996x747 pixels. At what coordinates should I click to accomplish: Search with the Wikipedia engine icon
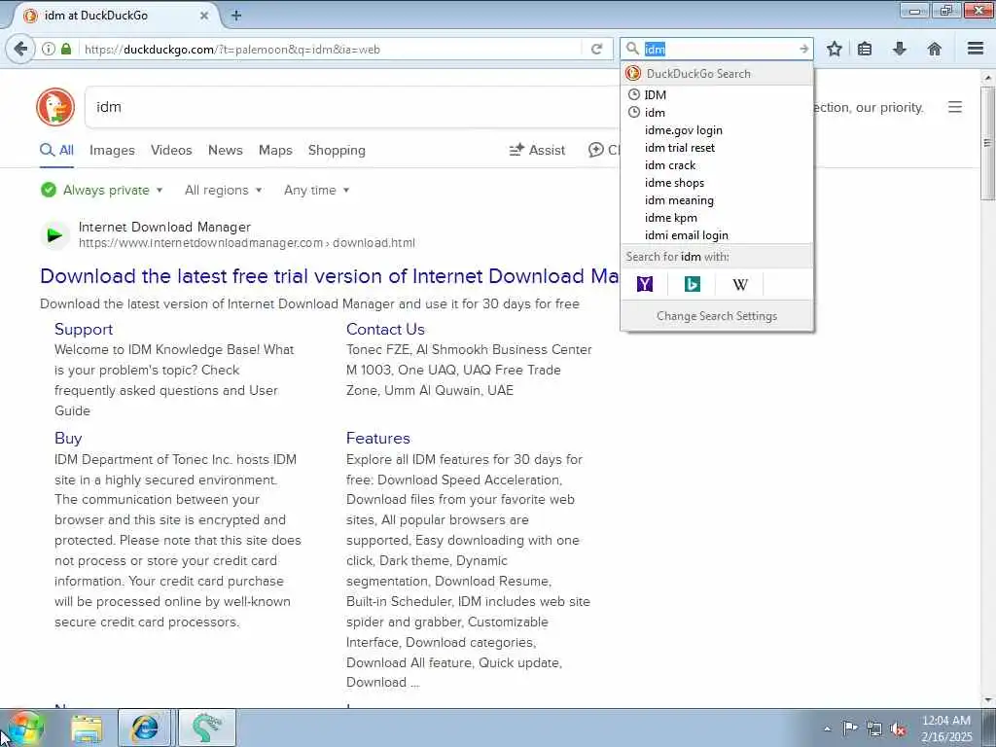[740, 285]
